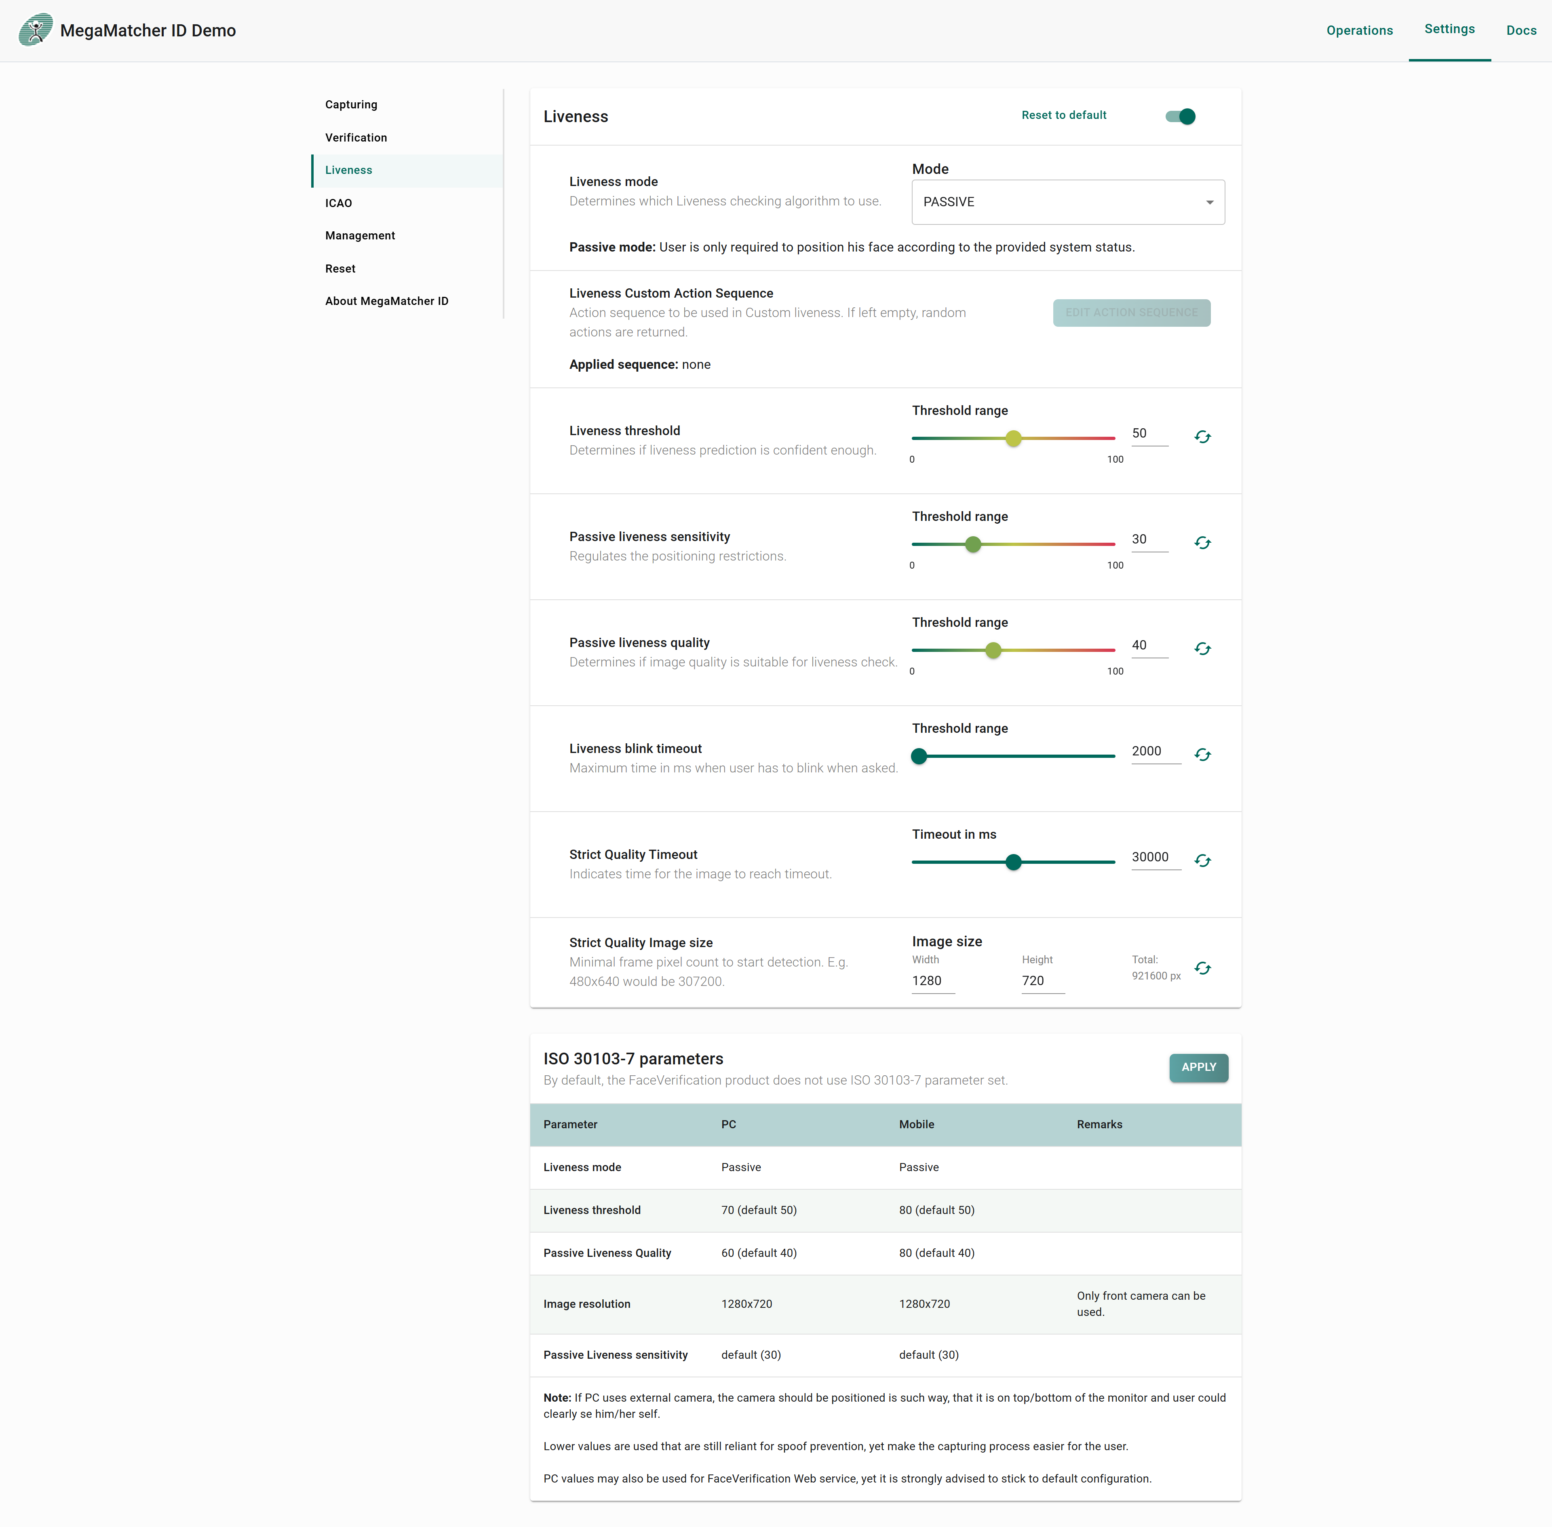Click 'Image resolution' row label
1552x1527 pixels.
[x=587, y=1304]
